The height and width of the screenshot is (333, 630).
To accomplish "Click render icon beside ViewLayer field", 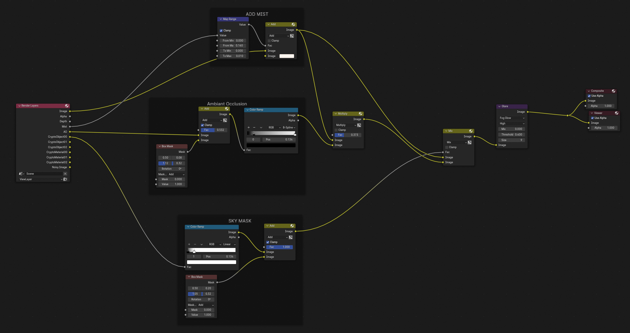I will pos(65,179).
